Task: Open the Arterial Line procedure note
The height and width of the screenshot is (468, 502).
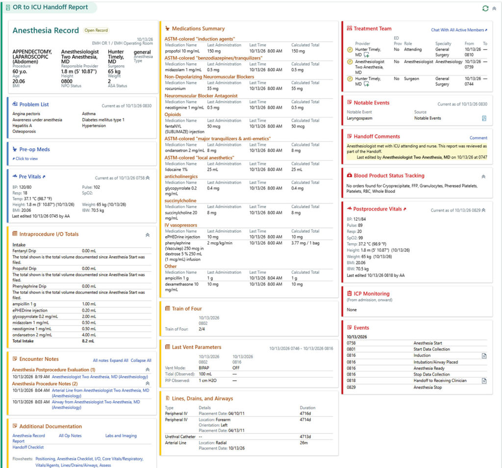Action: coord(100,393)
